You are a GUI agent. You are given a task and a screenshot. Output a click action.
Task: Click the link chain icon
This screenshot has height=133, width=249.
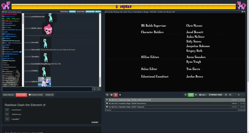pos(230,95)
